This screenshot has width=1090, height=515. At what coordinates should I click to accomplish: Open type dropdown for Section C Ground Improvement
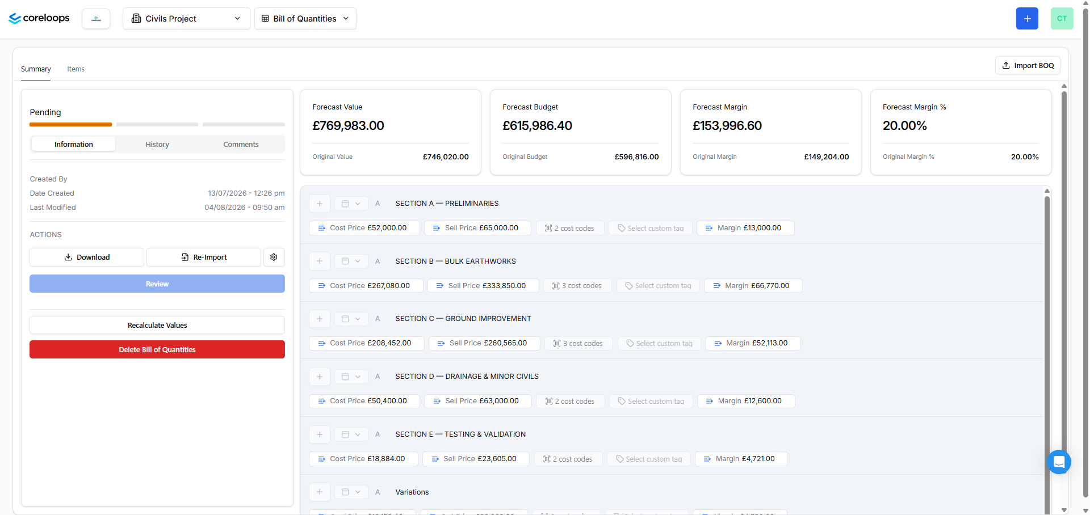click(351, 319)
